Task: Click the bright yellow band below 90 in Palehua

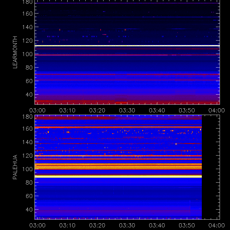Action: (118, 177)
